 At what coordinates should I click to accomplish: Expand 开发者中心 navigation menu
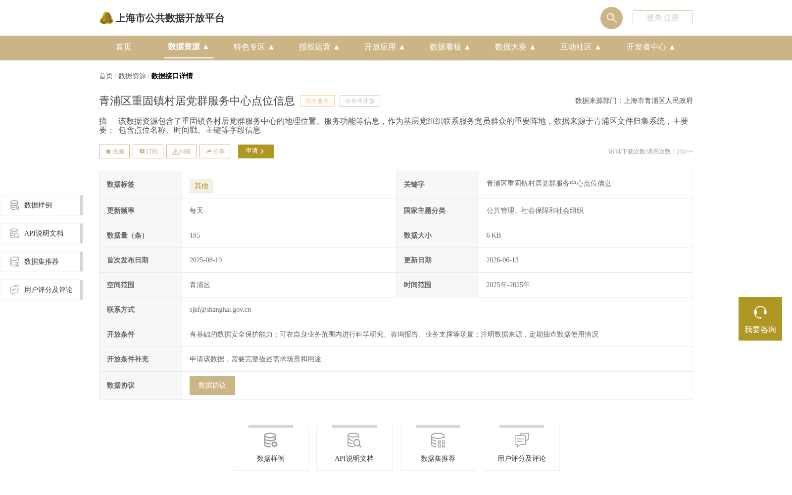[651, 47]
